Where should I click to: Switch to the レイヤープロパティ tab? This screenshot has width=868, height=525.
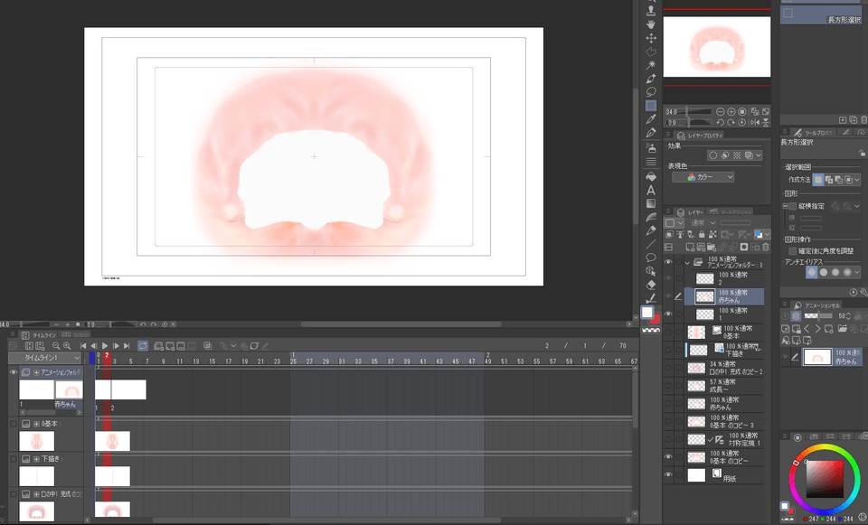(x=703, y=136)
